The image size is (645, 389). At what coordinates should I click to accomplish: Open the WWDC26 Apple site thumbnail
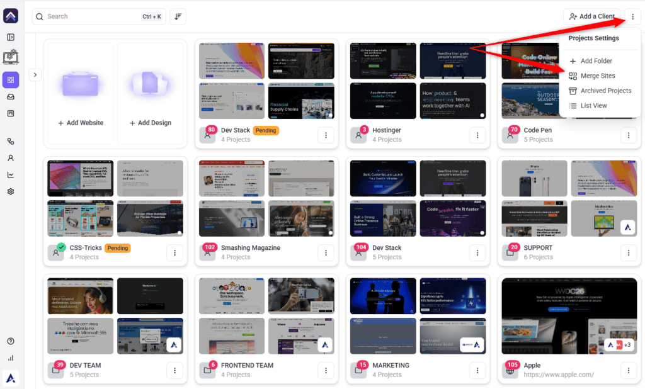[569, 316]
